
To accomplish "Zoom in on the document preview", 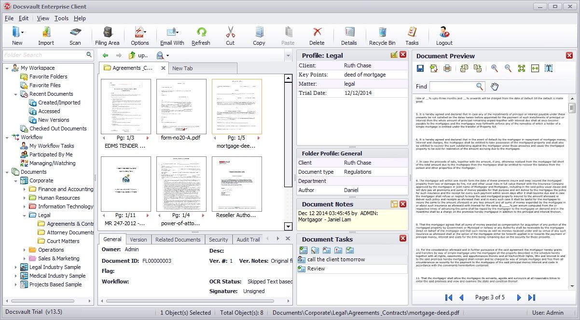I will [x=495, y=69].
